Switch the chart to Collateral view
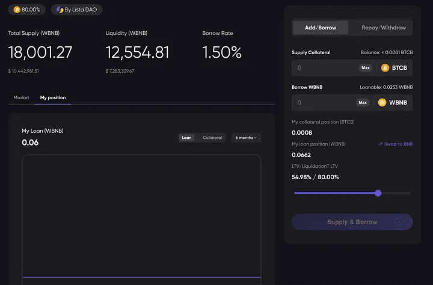Viewport: 433px width, 285px height. (212, 138)
